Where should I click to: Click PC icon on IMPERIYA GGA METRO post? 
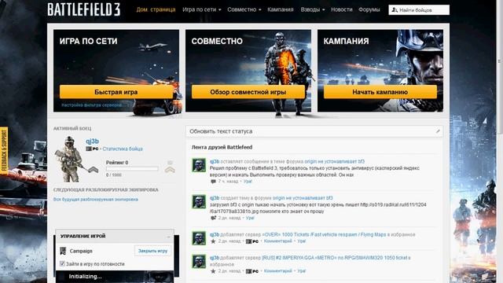point(252,271)
